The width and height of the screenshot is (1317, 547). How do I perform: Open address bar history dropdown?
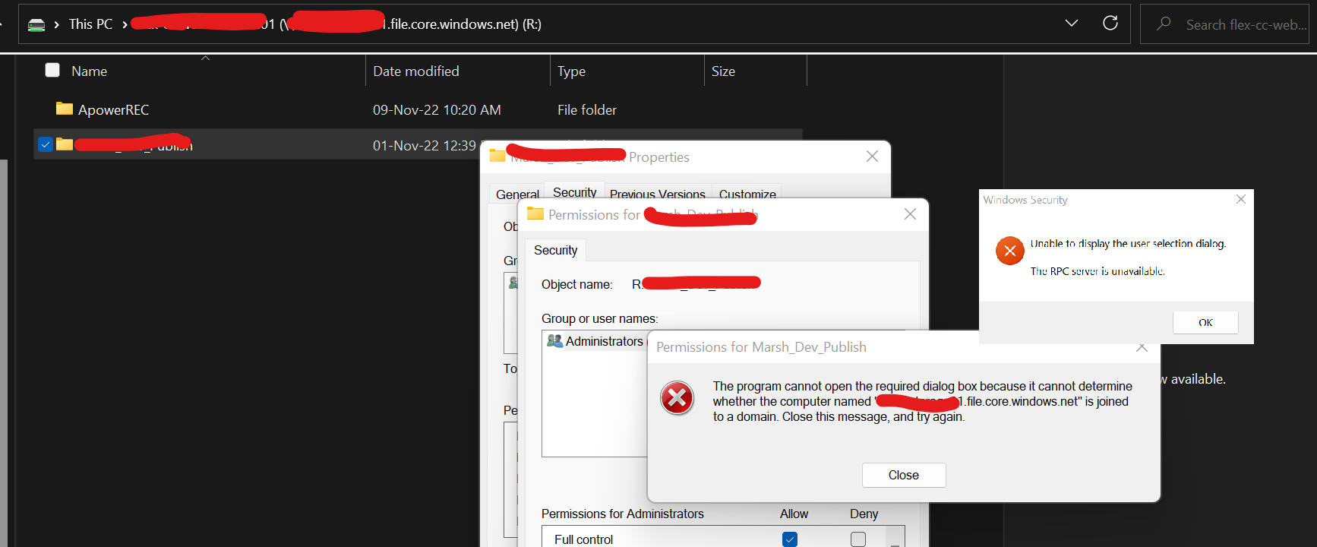[1072, 24]
